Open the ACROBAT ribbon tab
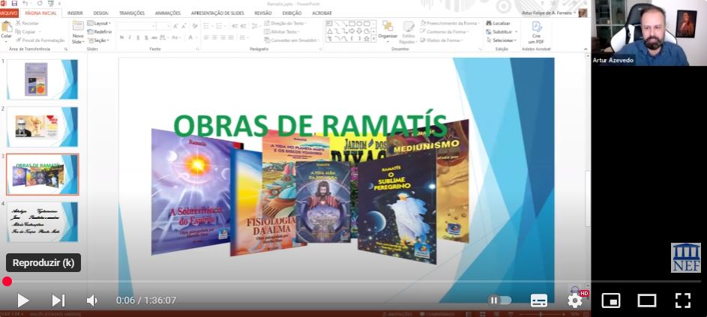Viewport: 707px width, 317px height. pyautogui.click(x=322, y=13)
